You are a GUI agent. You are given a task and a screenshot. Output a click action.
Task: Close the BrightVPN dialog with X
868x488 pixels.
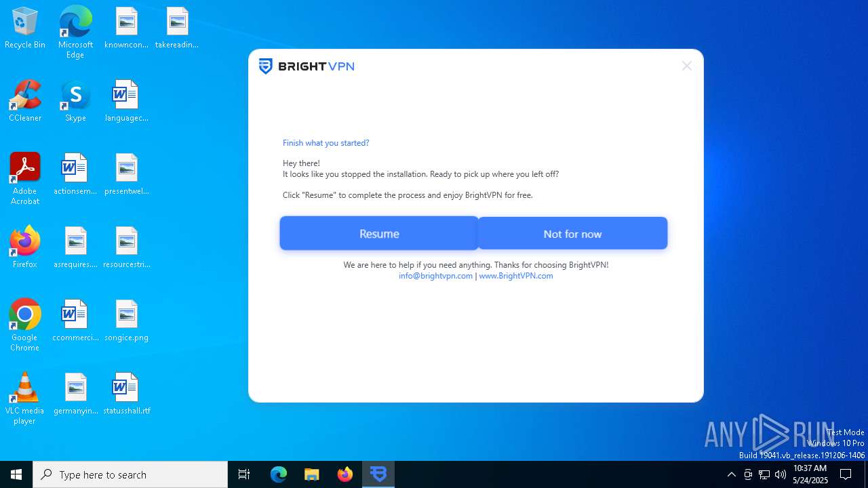687,66
